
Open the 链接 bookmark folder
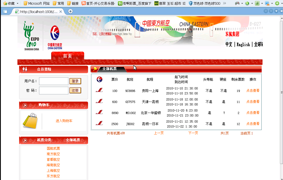point(73,3)
